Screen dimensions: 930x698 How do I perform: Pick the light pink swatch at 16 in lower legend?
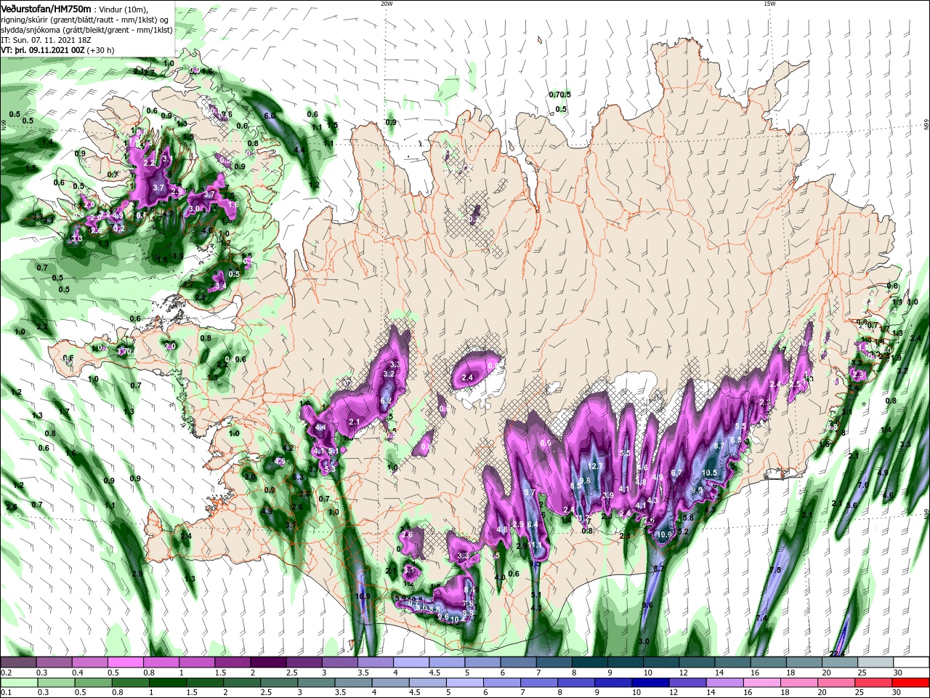coord(762,683)
